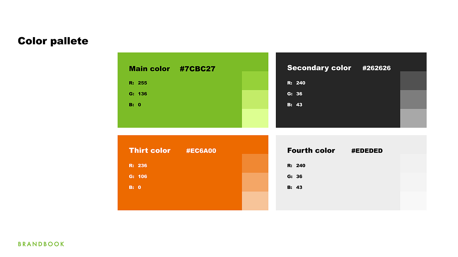This screenshot has width=458, height=257.
Task: Pick the top orange tint swatch
Action: 255,163
